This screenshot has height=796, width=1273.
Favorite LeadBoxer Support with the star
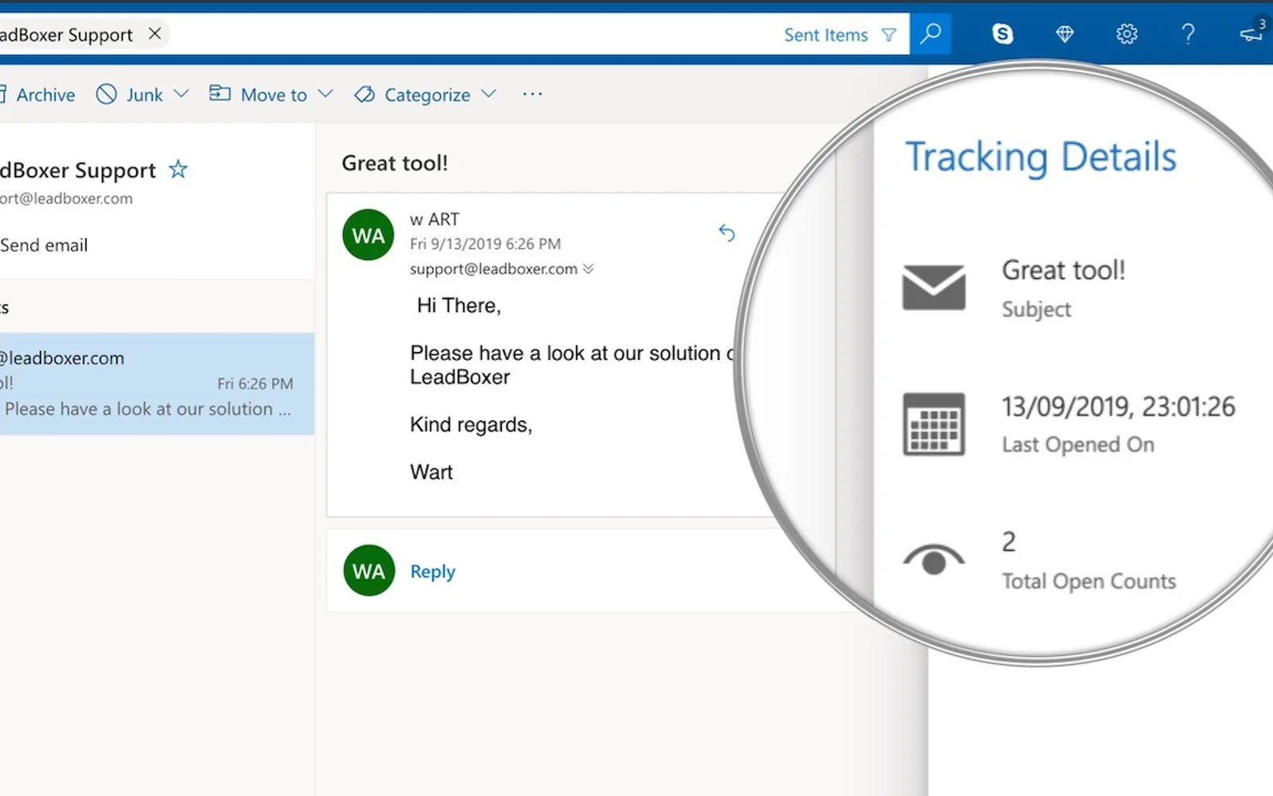[178, 170]
